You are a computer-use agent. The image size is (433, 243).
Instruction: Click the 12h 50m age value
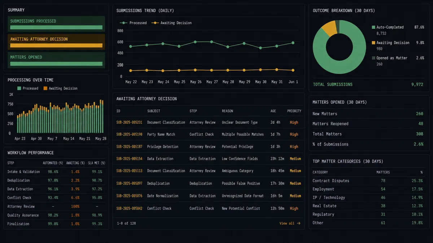[277, 208]
